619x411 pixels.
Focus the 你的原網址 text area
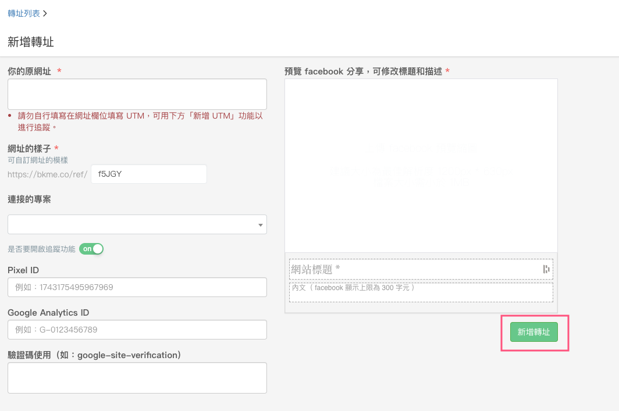pyautogui.click(x=137, y=94)
